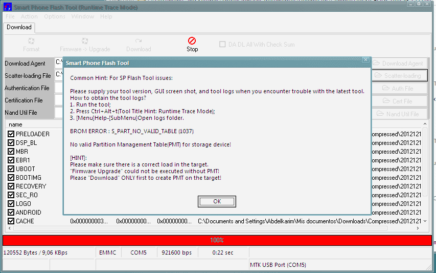Uncheck the BOOTIMG partition checkbox
The height and width of the screenshot is (273, 436).
tap(11, 177)
